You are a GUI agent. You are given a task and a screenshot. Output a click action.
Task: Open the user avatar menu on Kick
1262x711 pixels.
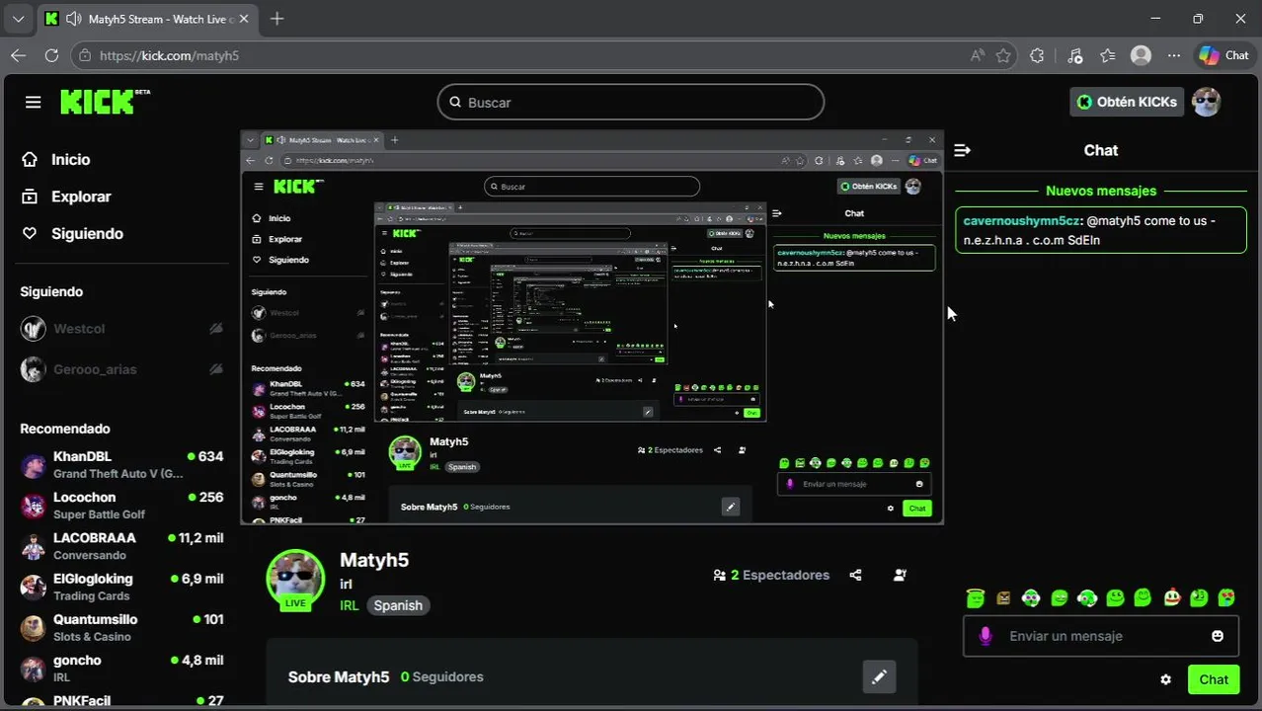1206,102
